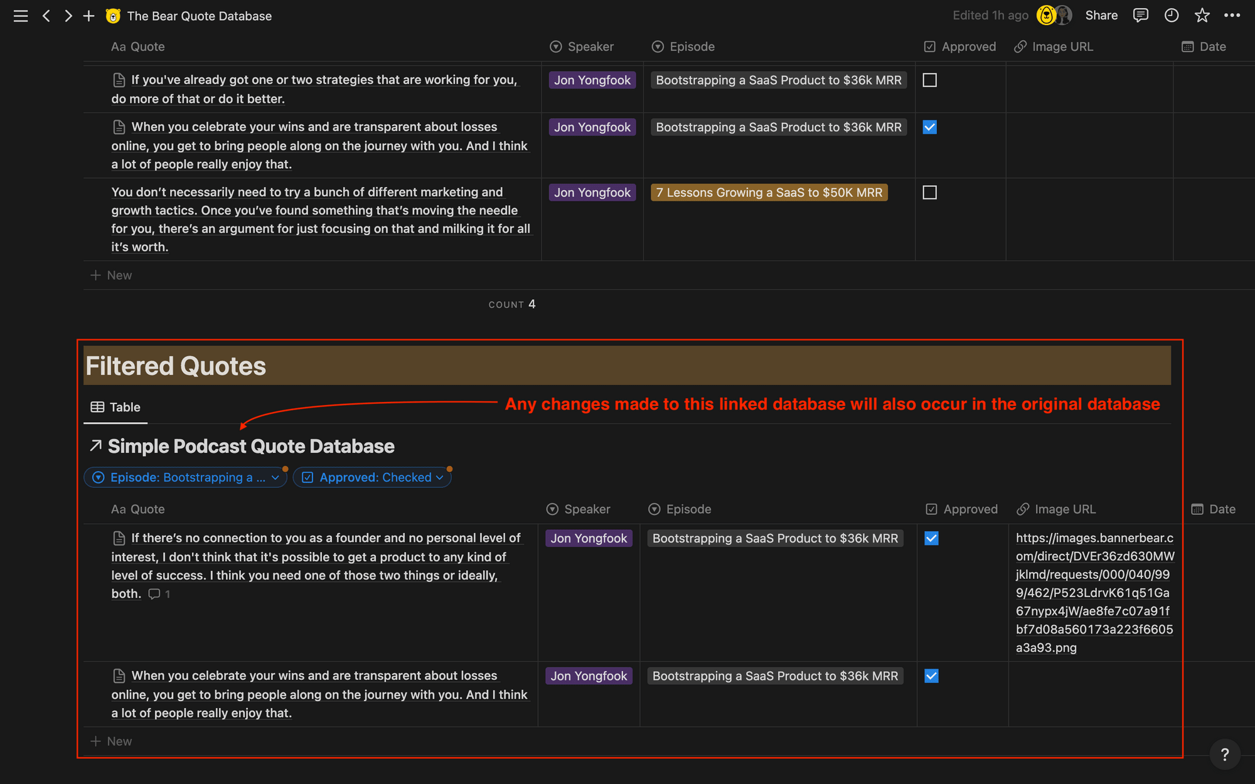Open the Share menu
1255x784 pixels.
pyautogui.click(x=1101, y=15)
